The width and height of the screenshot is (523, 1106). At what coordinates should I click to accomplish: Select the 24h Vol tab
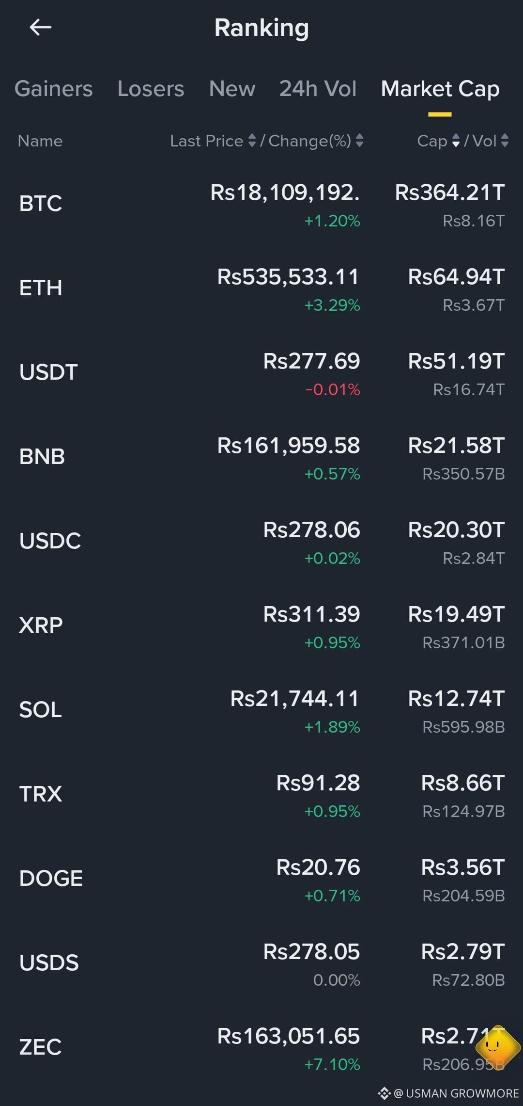coord(318,89)
